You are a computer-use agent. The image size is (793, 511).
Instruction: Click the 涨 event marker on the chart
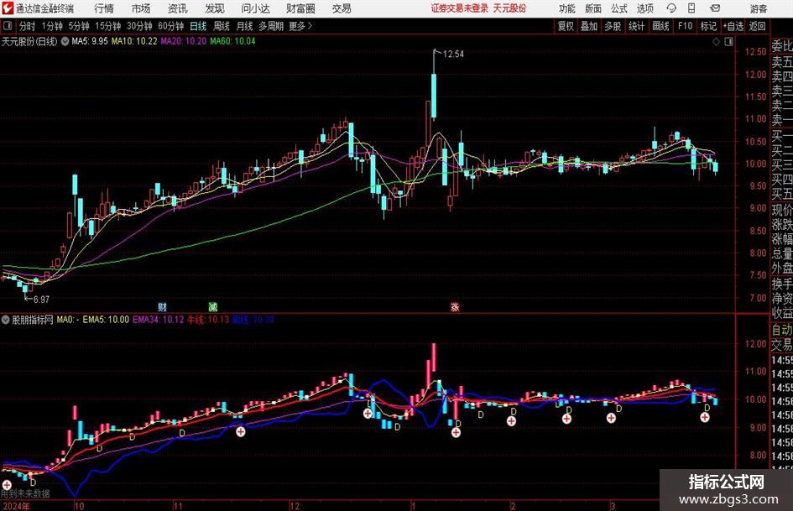coord(455,306)
